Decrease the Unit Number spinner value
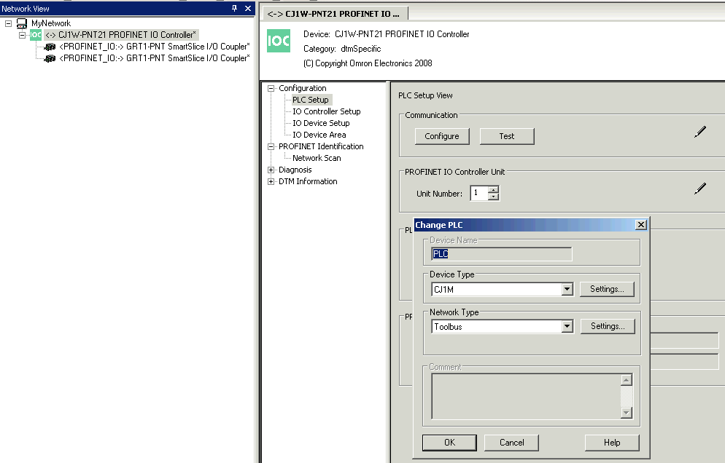 coord(494,197)
